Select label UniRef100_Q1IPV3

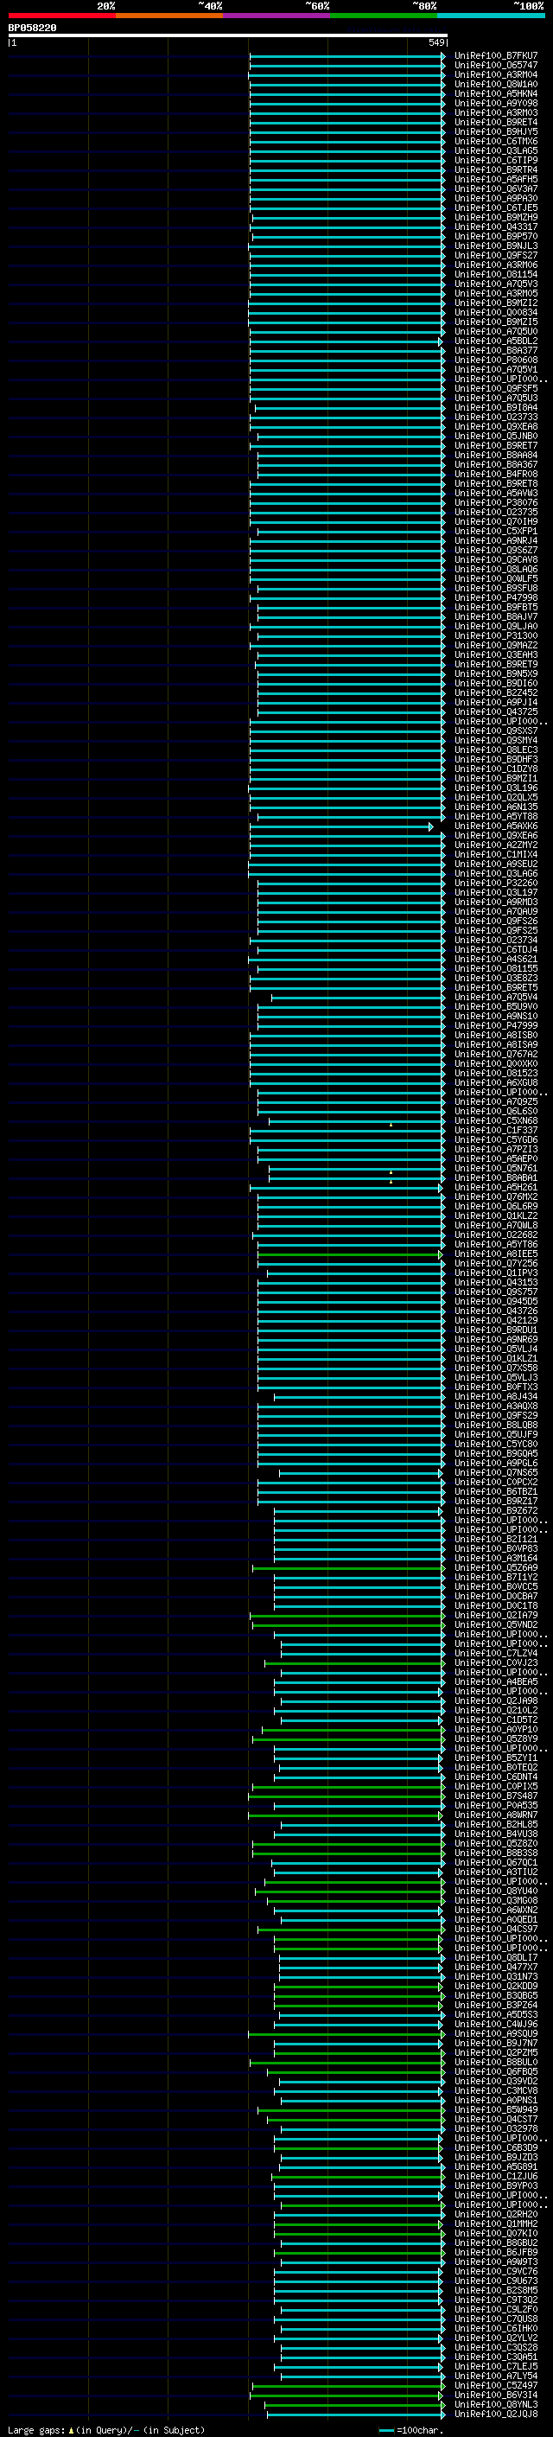click(496, 1273)
